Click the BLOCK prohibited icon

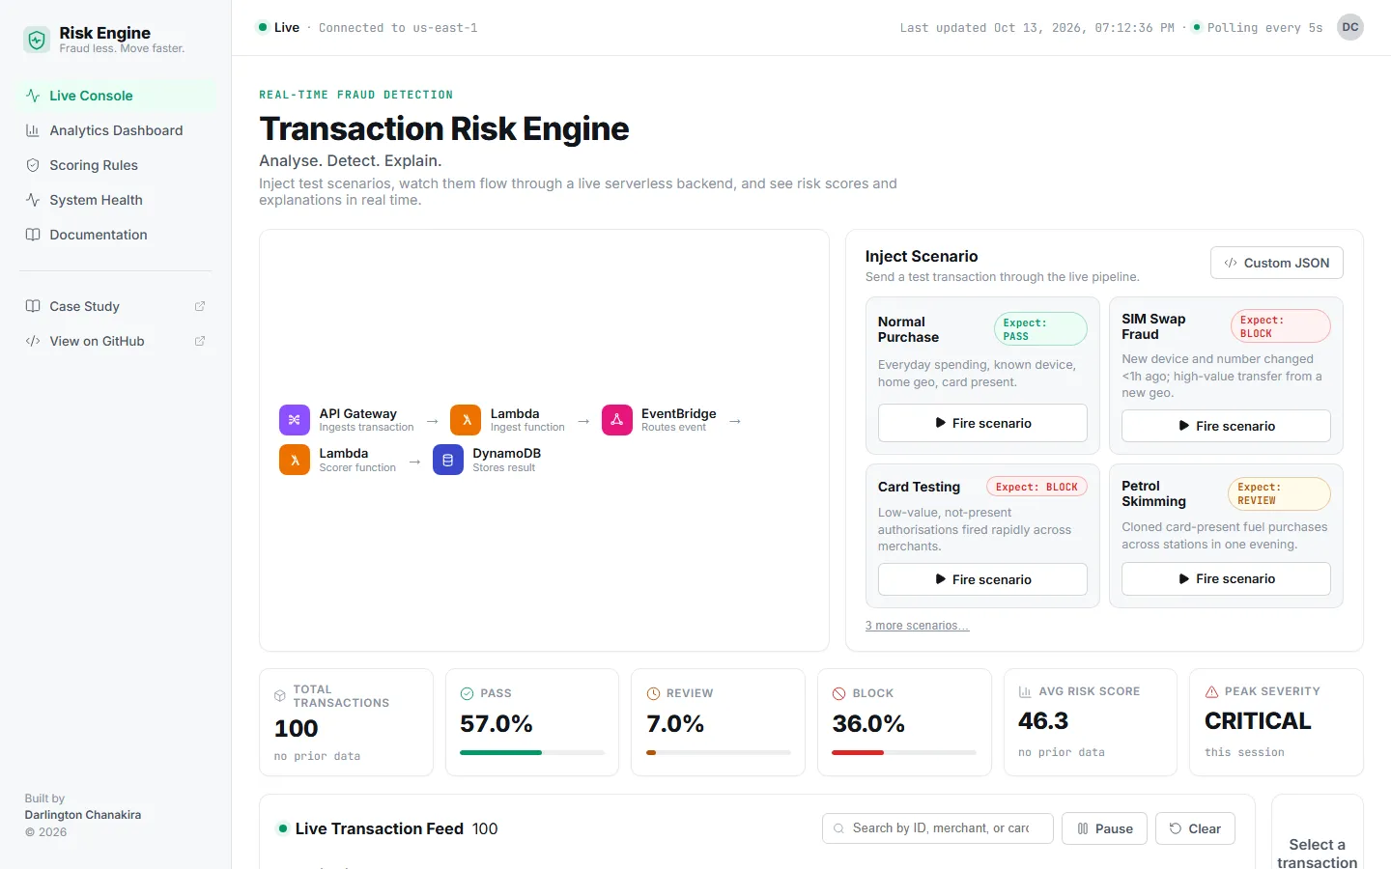click(838, 693)
